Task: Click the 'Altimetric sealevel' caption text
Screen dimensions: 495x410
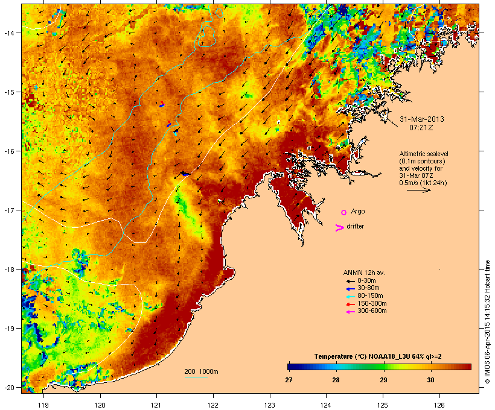Action: pyautogui.click(x=424, y=154)
